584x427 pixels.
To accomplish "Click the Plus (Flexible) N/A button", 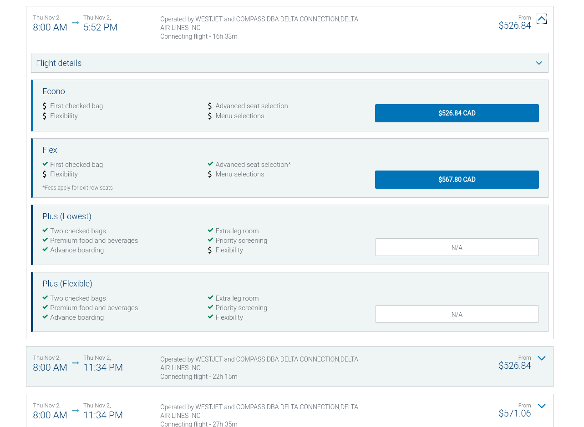I will (x=457, y=314).
